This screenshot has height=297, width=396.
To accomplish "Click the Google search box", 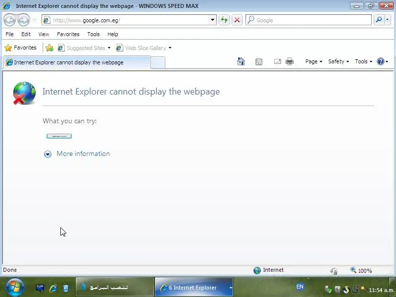I will [308, 20].
